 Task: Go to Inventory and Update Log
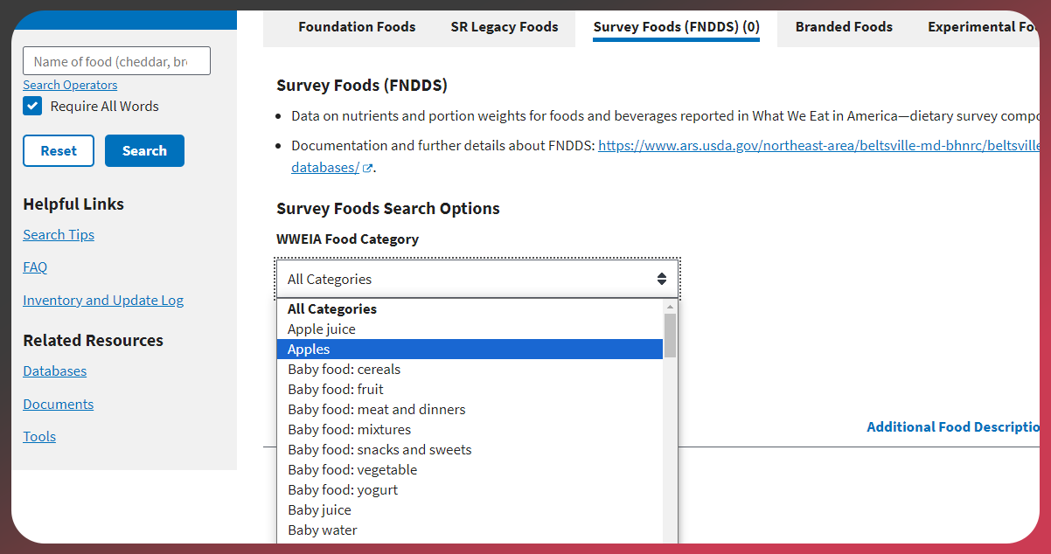(x=103, y=300)
